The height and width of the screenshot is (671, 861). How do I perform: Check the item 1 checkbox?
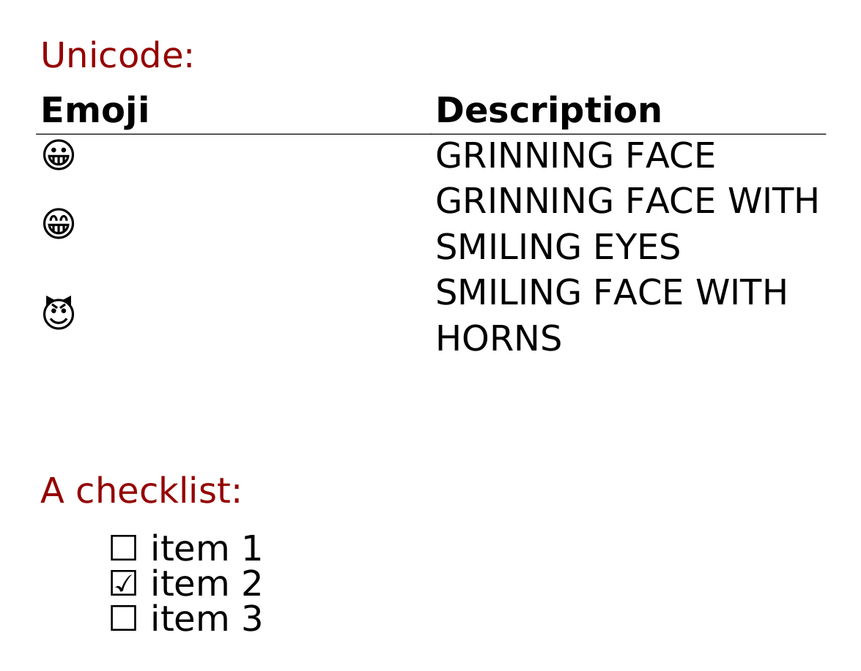(x=123, y=549)
